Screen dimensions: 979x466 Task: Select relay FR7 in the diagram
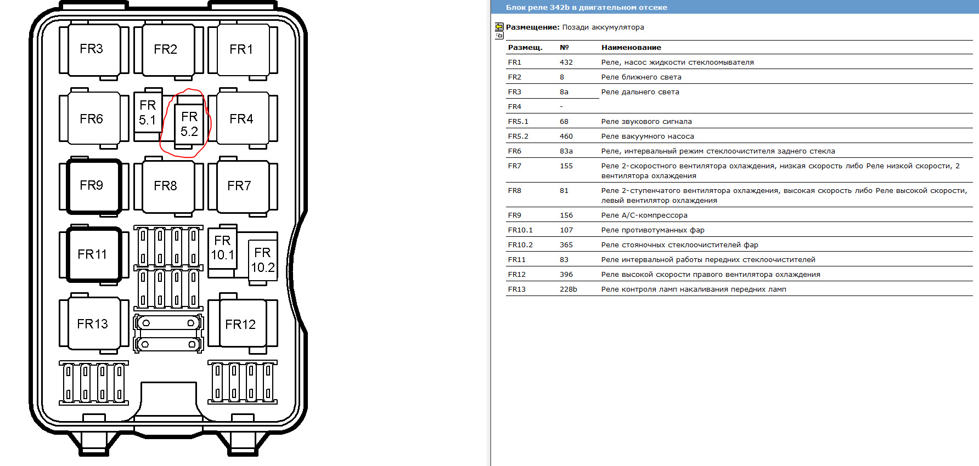(x=243, y=186)
